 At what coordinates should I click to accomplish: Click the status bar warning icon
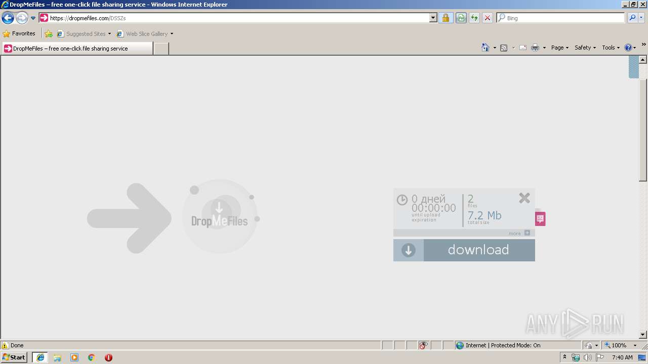tap(5, 345)
